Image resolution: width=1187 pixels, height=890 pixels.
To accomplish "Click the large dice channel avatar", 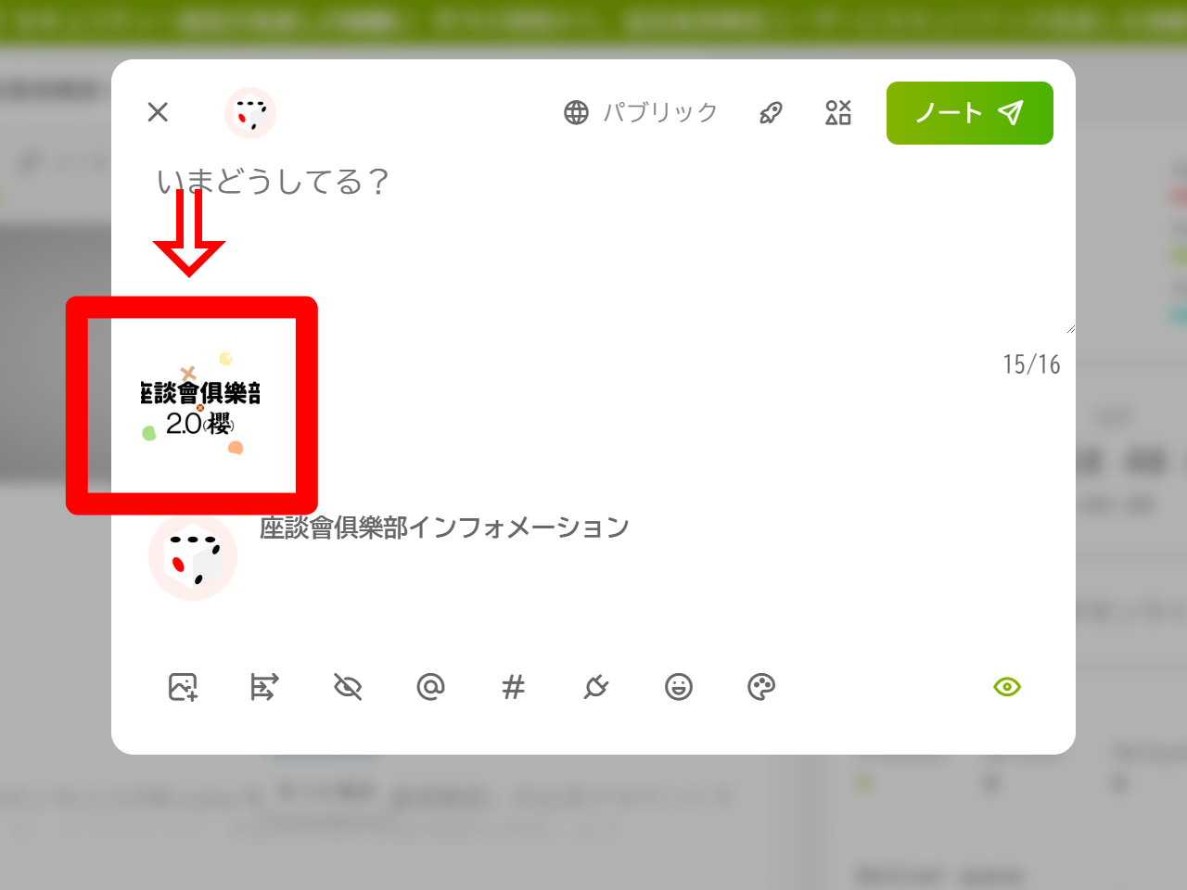I will coord(193,556).
